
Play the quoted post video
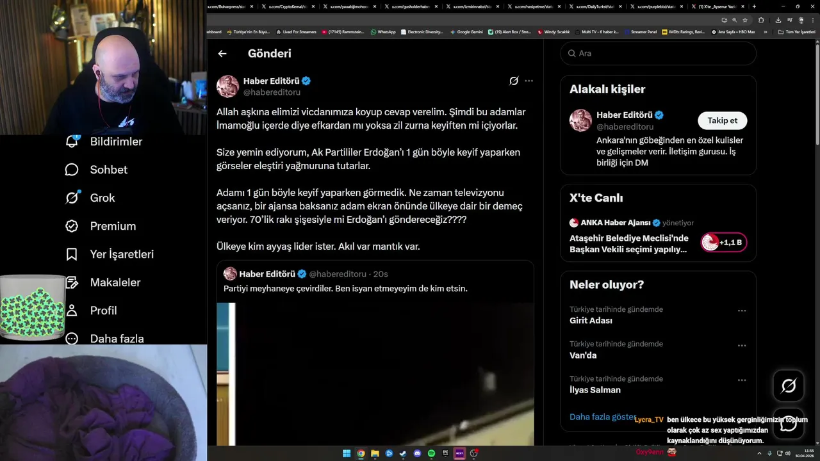click(x=375, y=374)
